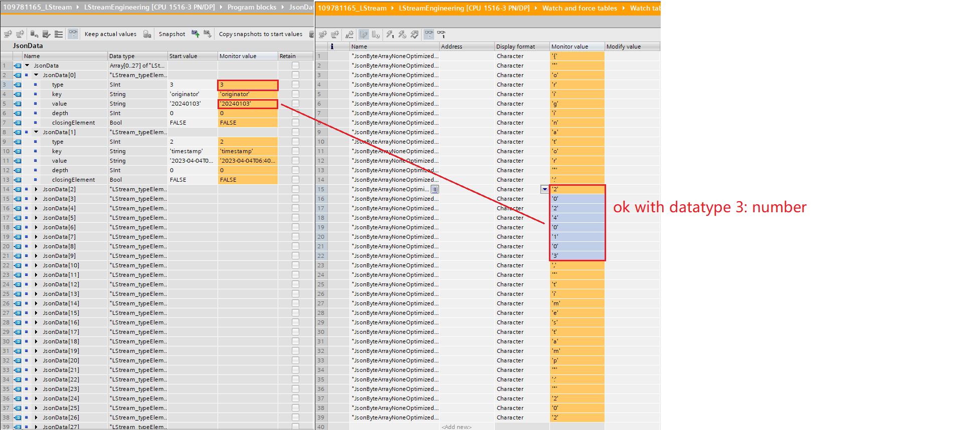Toggle show modify columns icon in watch table
Screen dimensions: 959x430
tap(363, 34)
